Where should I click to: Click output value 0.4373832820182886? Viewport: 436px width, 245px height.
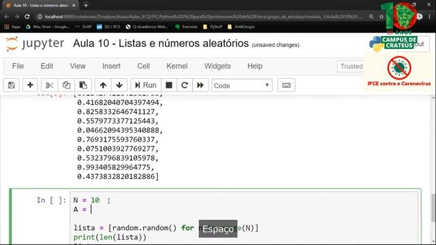[x=118, y=176]
